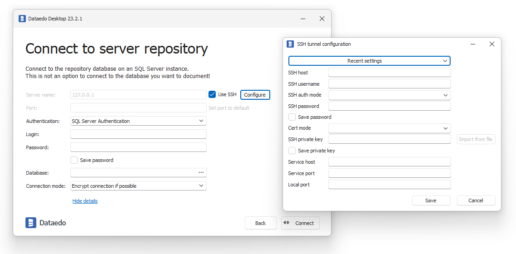Click Set port to default
The height and width of the screenshot is (254, 516).
[x=229, y=108]
